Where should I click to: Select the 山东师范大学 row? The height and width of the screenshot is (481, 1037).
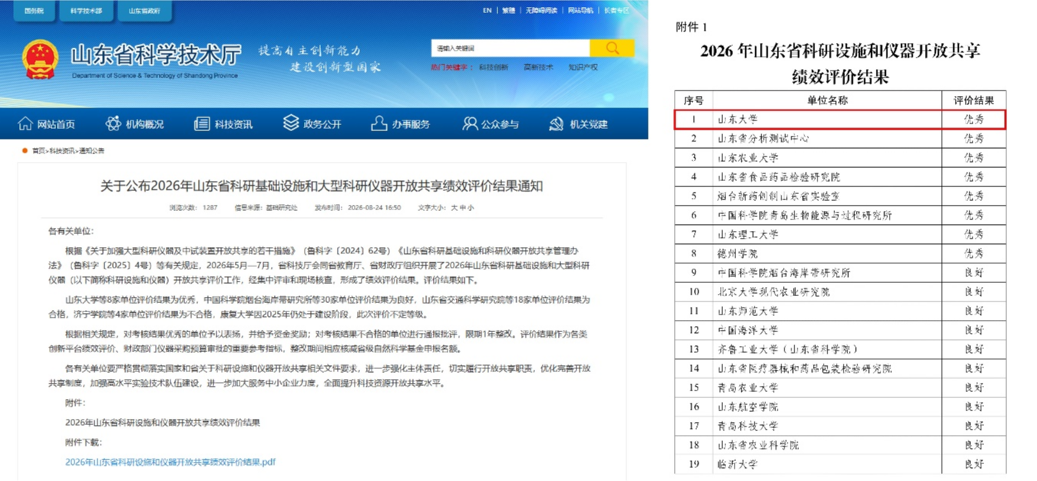click(840, 311)
